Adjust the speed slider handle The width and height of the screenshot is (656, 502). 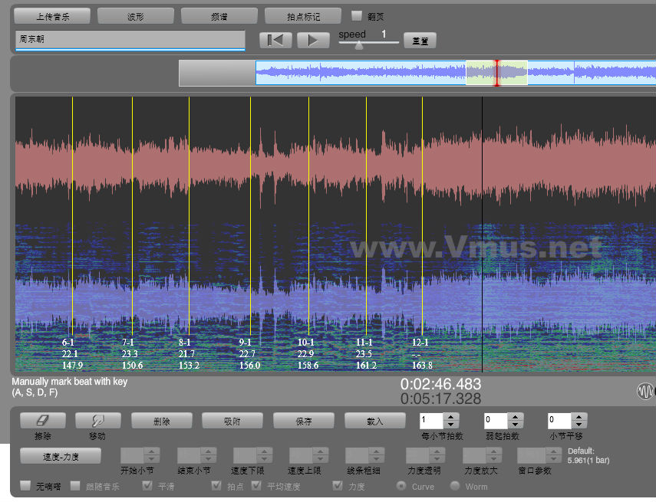[359, 45]
